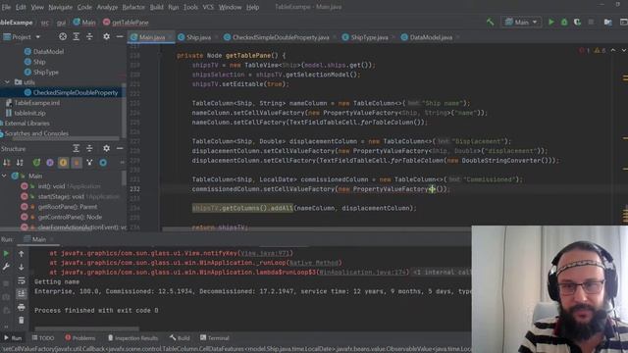Select CheckedSimpleDoubleProperty in project tree
The image size is (628, 353).
pos(76,92)
